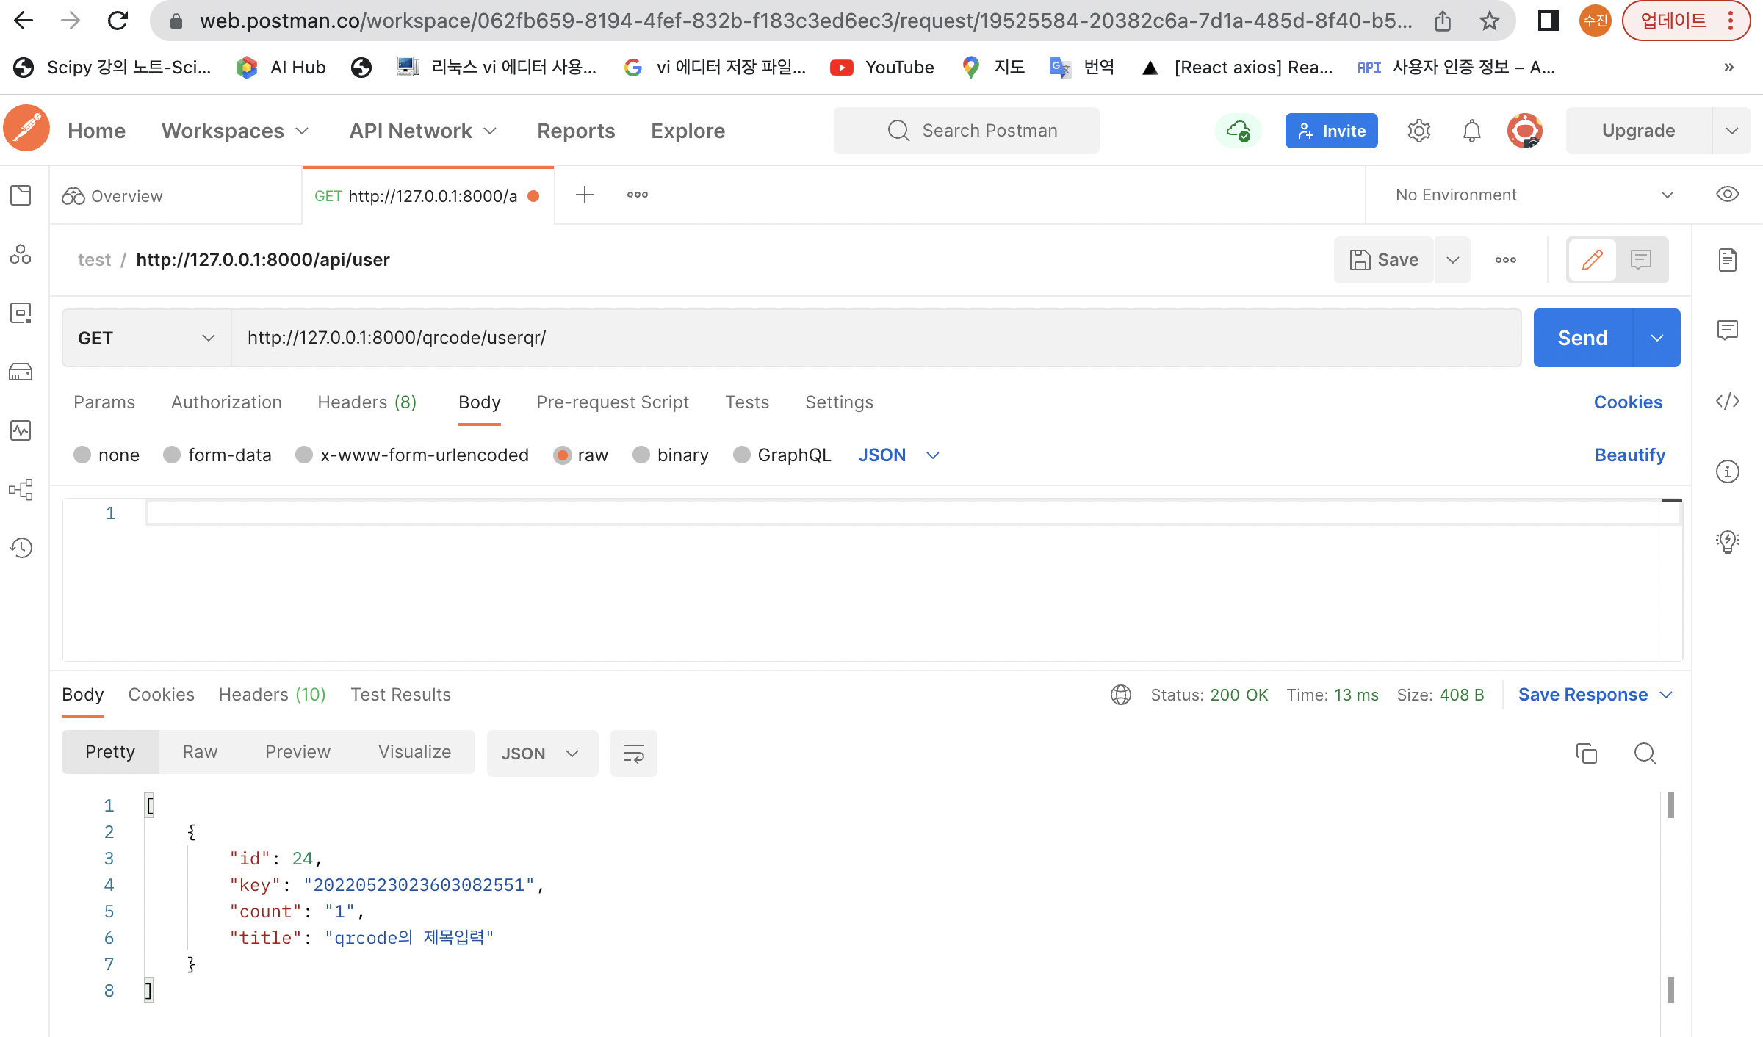Select the none body radio button
The image size is (1763, 1037).
click(x=82, y=455)
